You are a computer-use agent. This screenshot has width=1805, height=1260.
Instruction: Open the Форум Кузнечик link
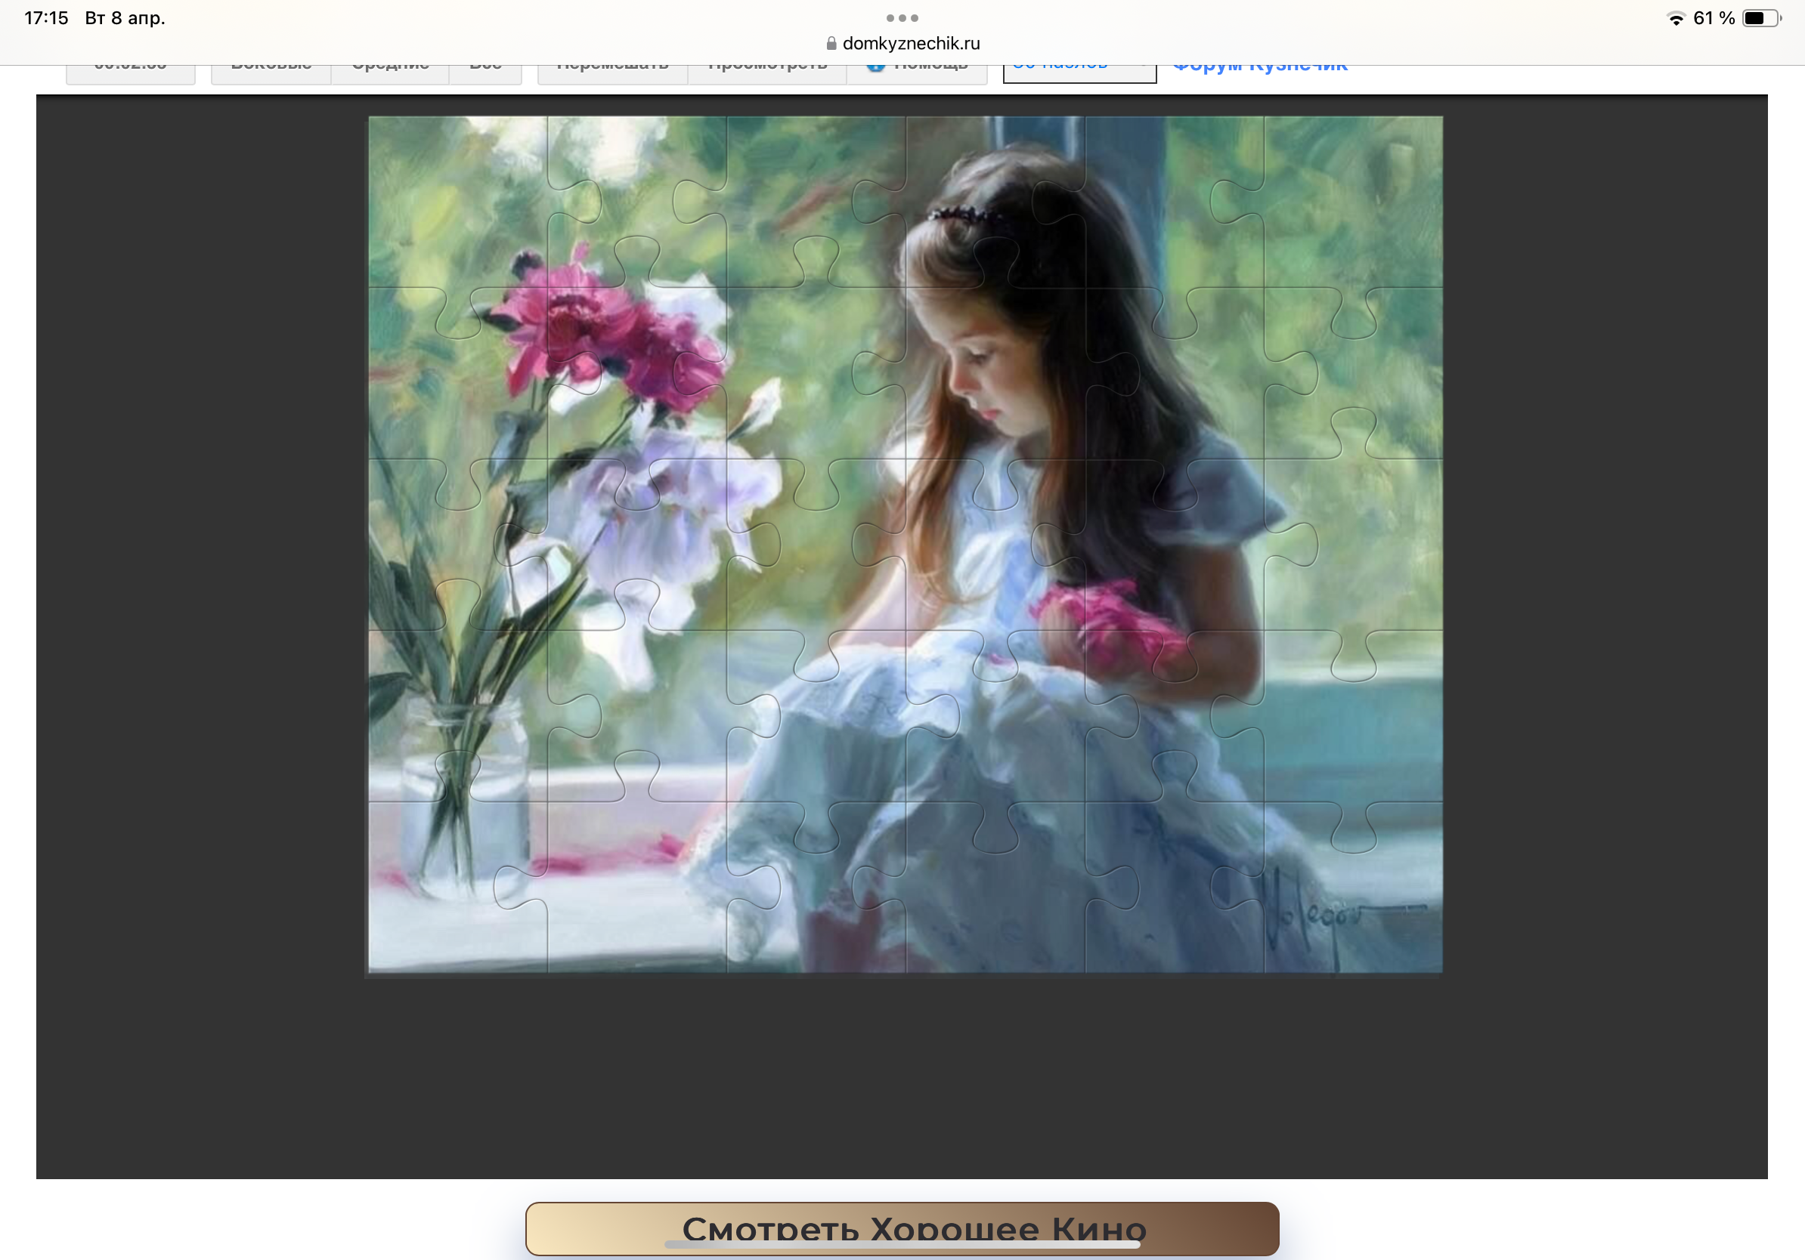coord(1259,69)
